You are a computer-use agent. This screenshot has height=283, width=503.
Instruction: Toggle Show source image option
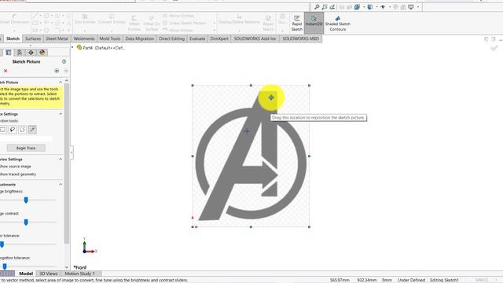(16, 167)
